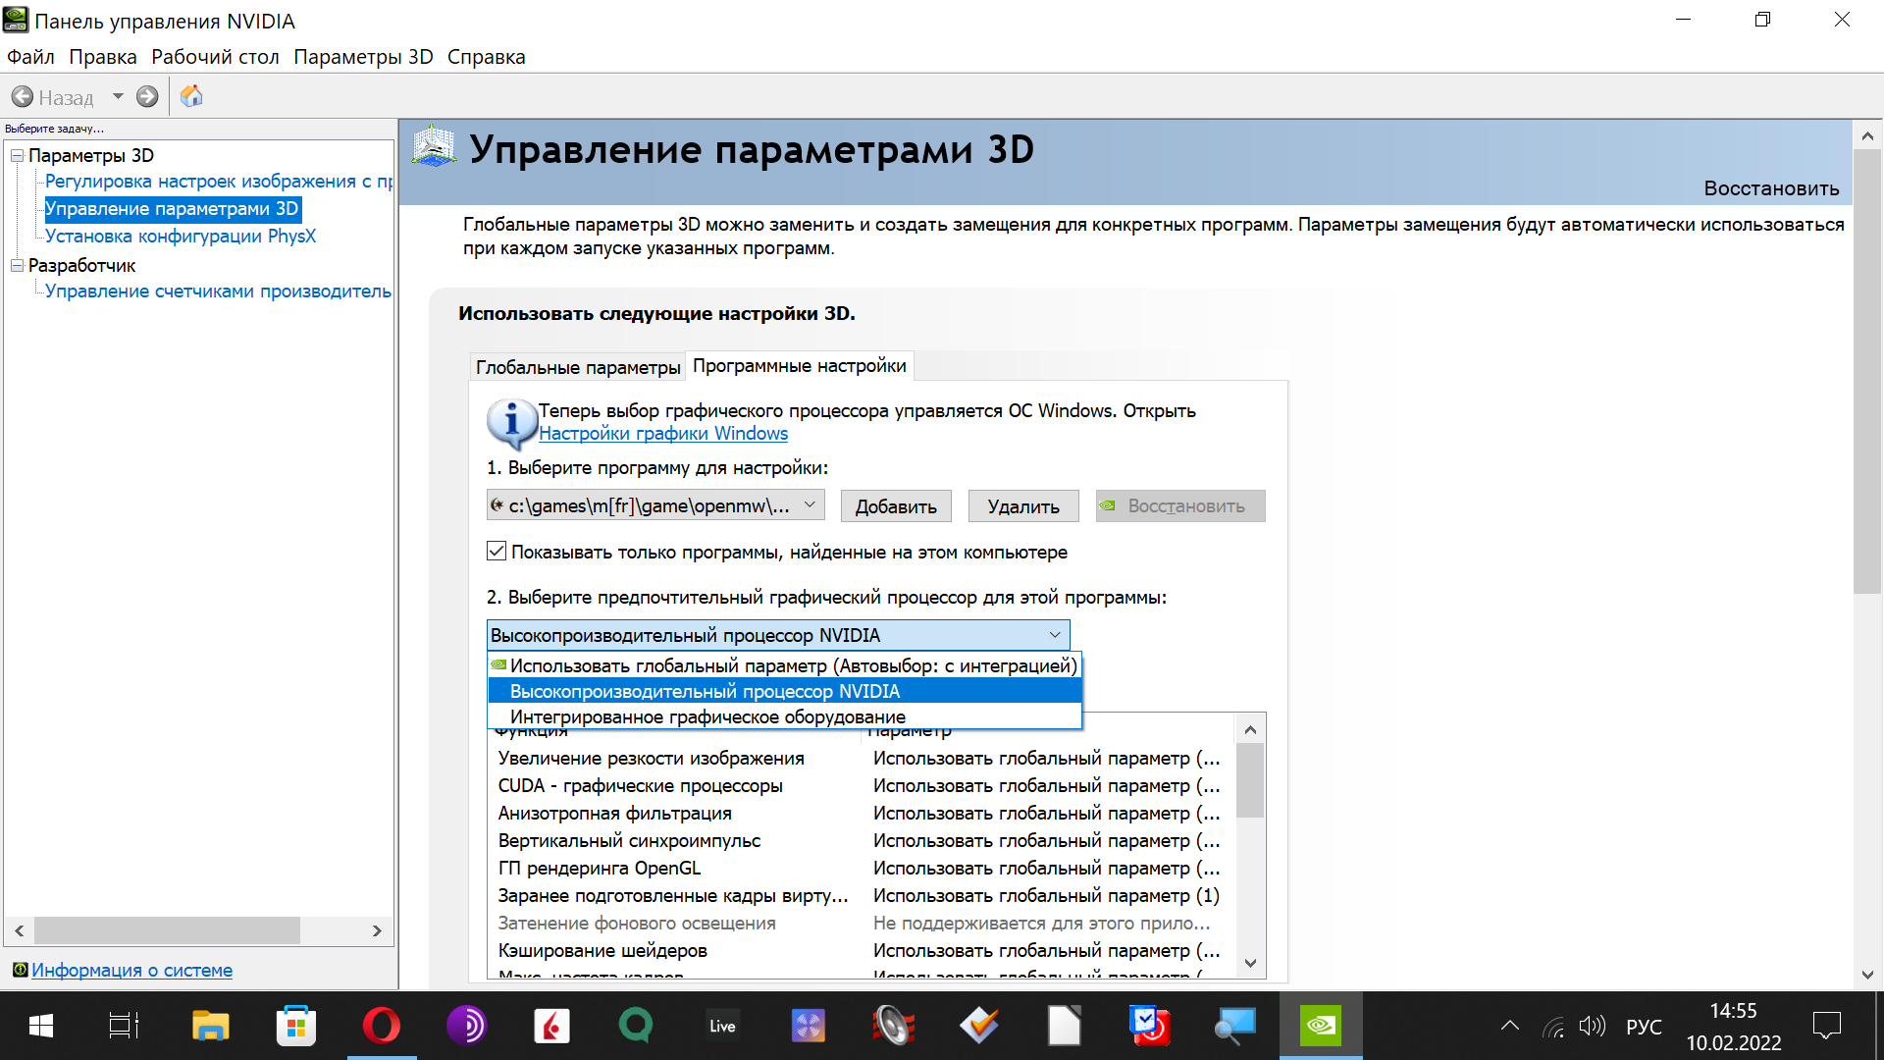Open the calendar-clock app on taskbar
This screenshot has width=1884, height=1060.
tap(1149, 1026)
